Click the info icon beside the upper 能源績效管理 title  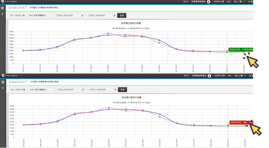click(26, 6)
